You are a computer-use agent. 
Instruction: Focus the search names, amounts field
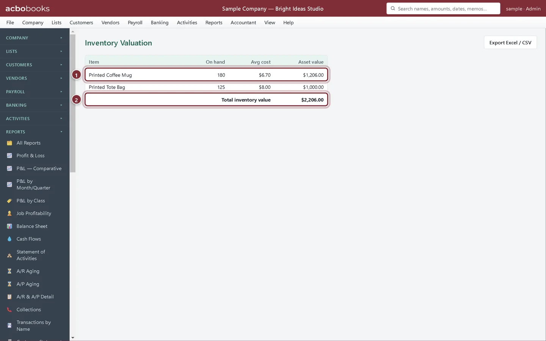click(x=443, y=8)
